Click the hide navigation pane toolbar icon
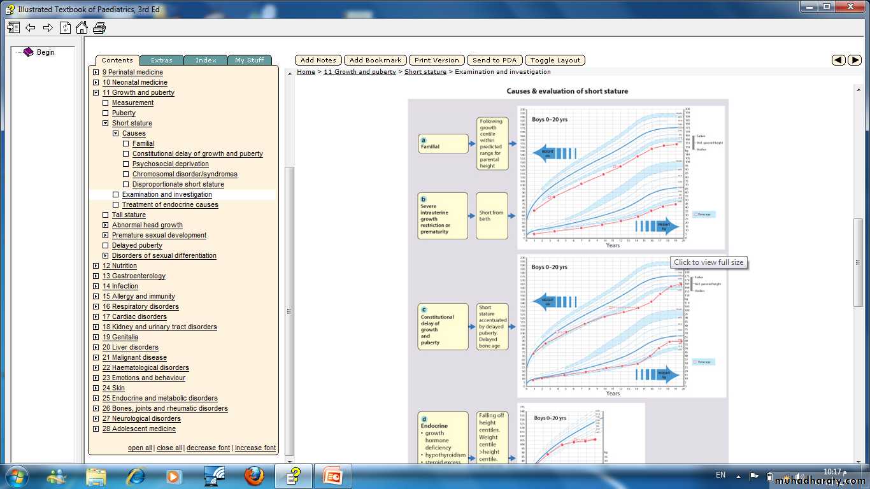 click(x=13, y=27)
